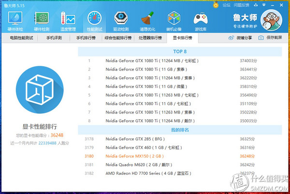Click 保存截屏 save screenshot button

270,38
